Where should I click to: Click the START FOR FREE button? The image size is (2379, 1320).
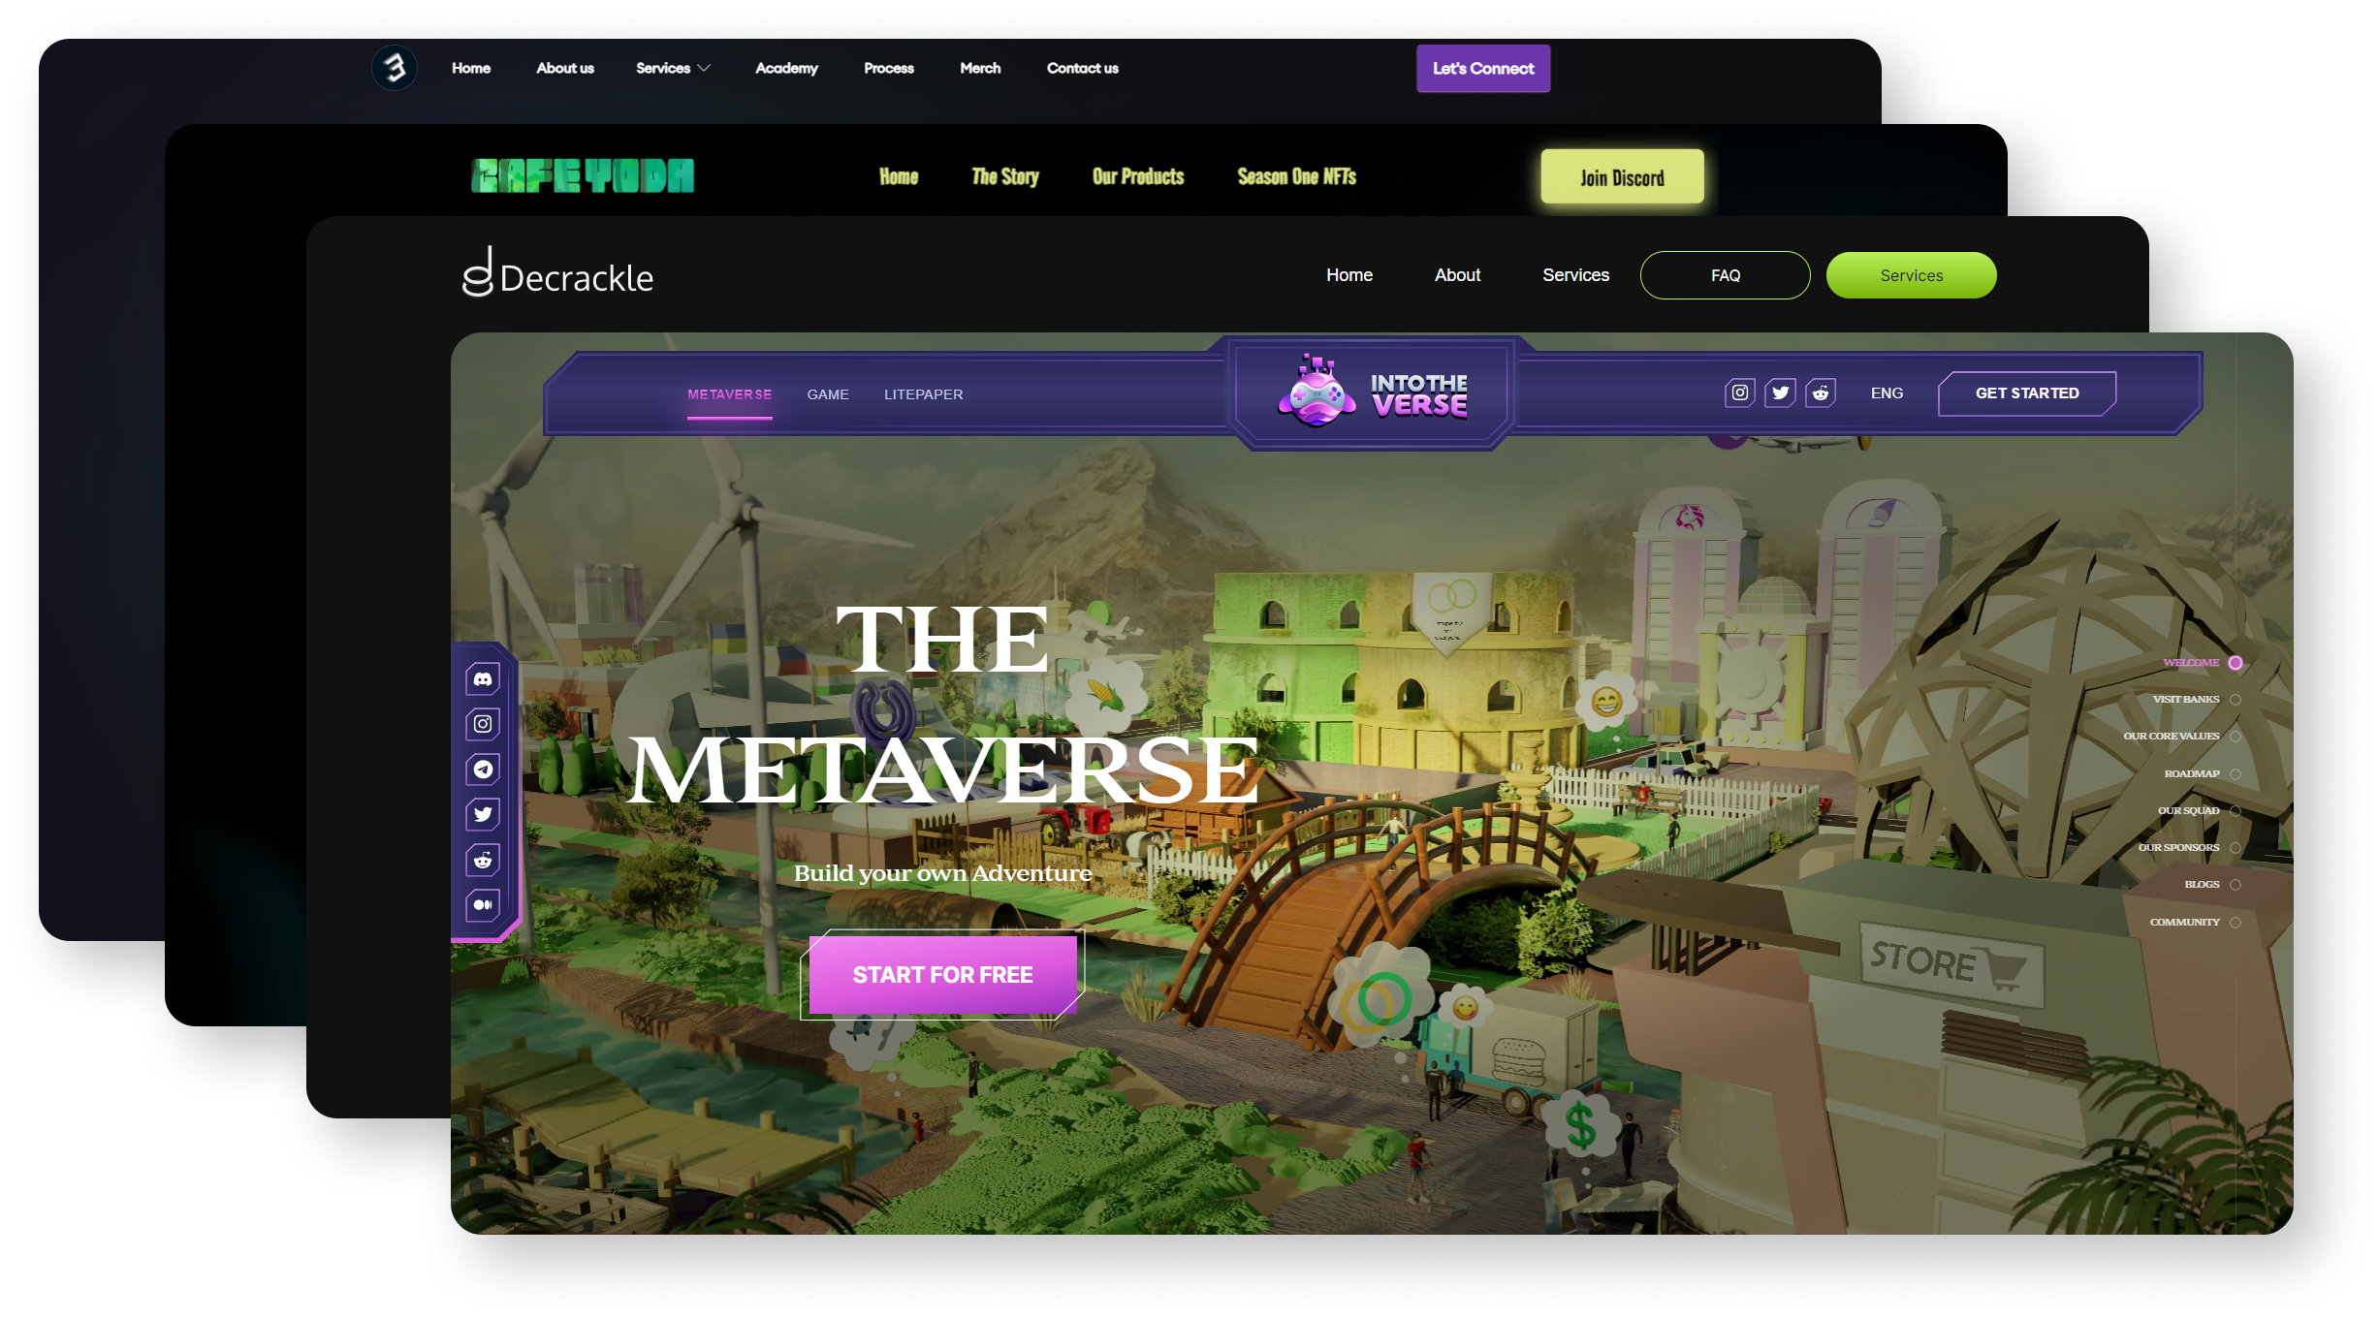(945, 974)
